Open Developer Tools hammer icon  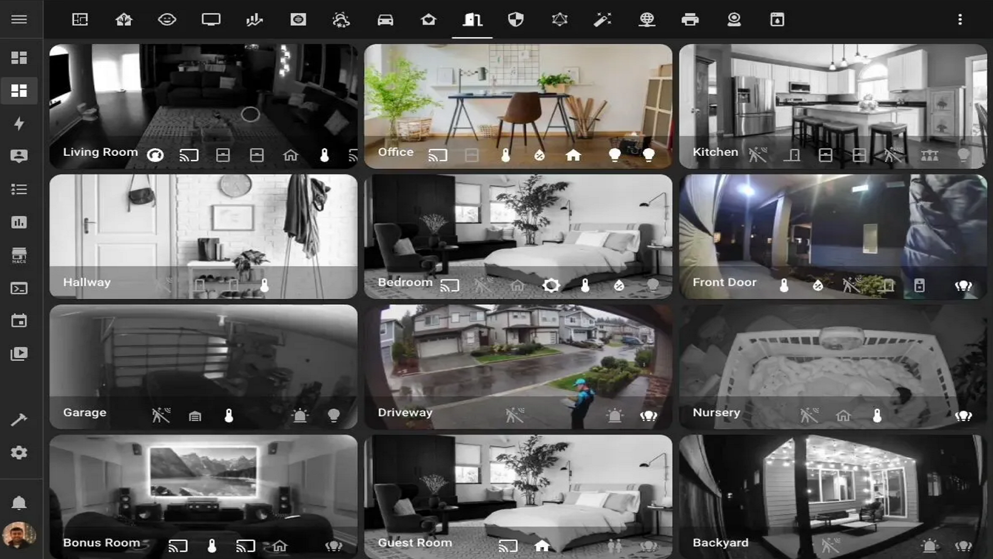[x=19, y=419]
